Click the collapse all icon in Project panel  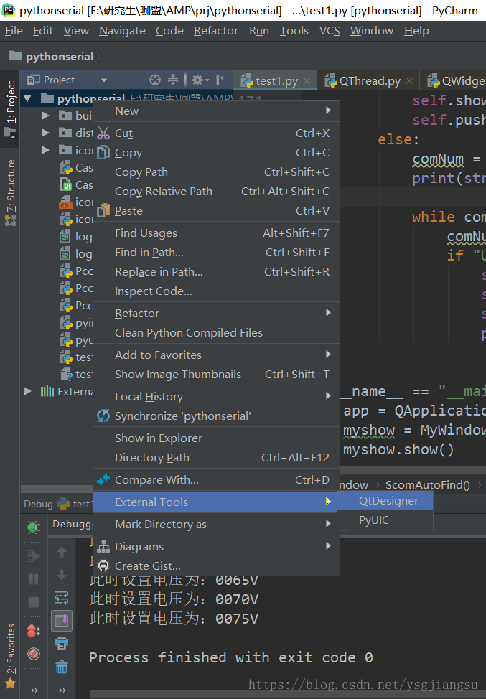[x=173, y=80]
